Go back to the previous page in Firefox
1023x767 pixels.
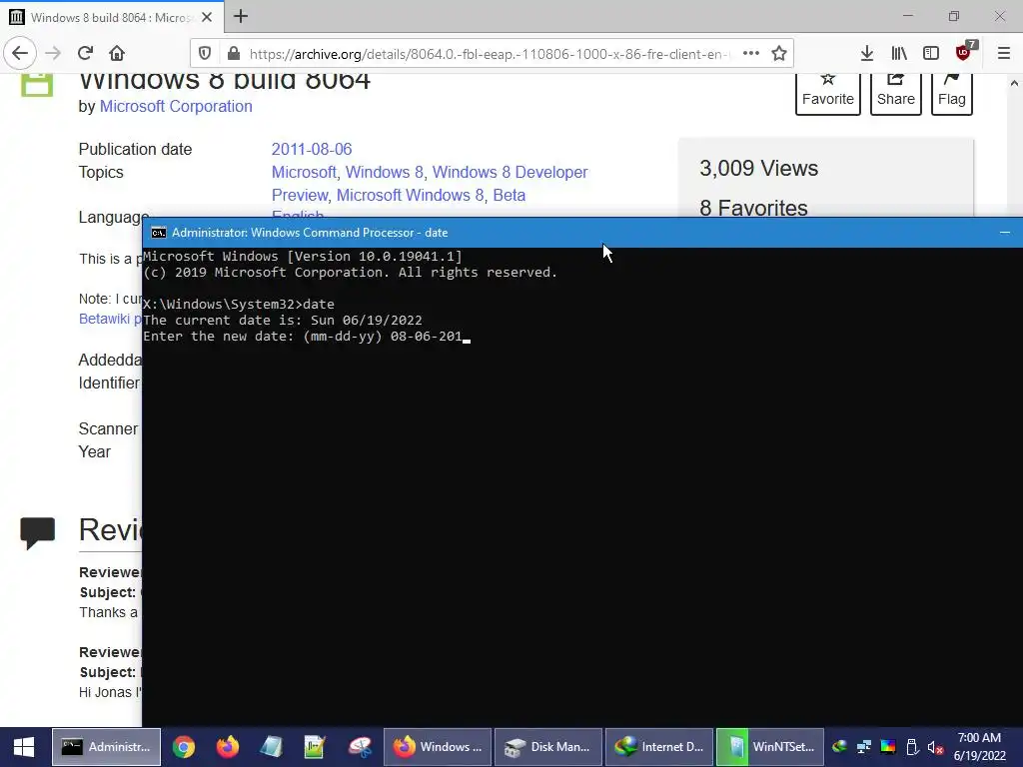(20, 54)
